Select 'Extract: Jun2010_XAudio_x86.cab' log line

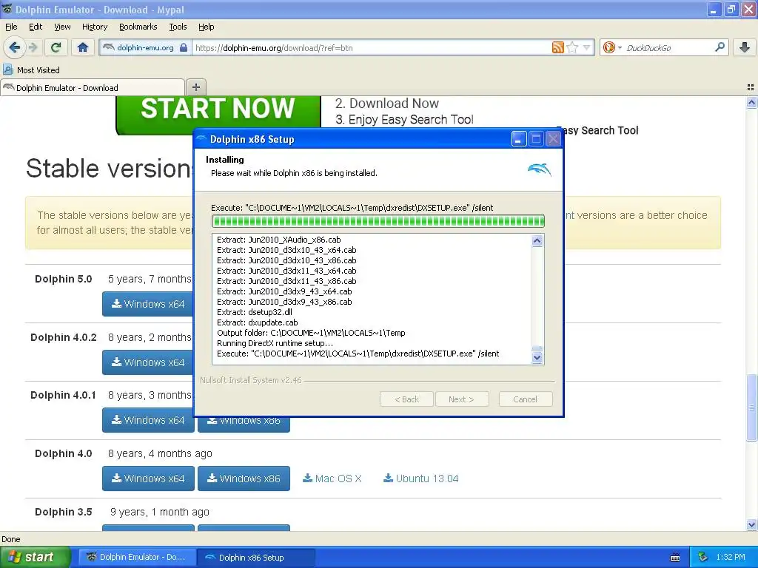278,240
